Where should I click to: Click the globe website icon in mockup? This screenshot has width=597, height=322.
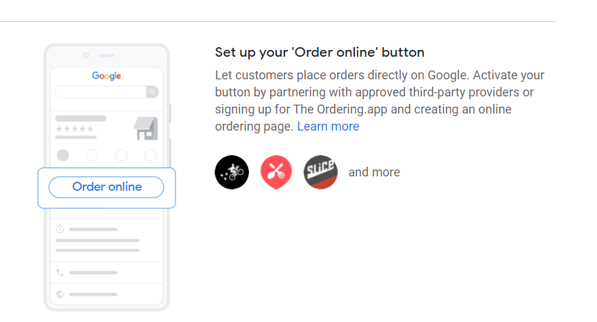coord(59,294)
